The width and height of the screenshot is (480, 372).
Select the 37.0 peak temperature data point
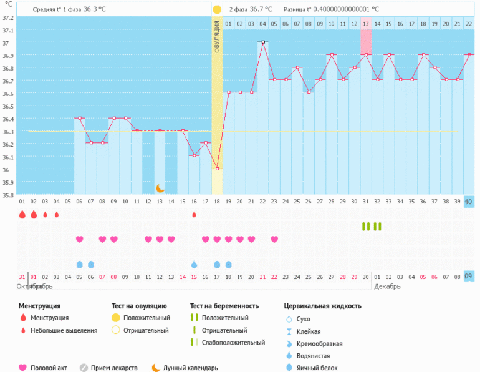263,42
